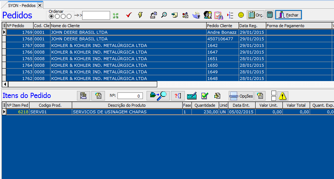
Task: Click the green expand arrows icon
Action: click(x=116, y=15)
